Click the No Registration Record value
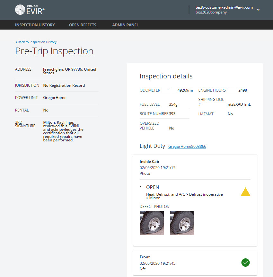This screenshot has width=273, height=277. click(64, 85)
